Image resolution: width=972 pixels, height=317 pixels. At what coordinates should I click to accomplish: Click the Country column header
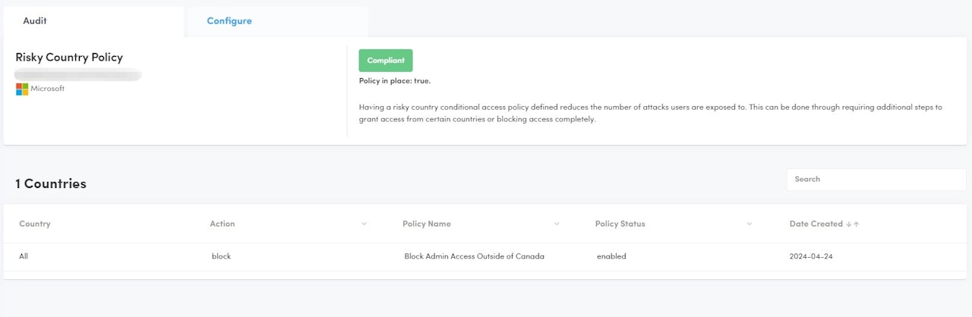[x=35, y=224]
